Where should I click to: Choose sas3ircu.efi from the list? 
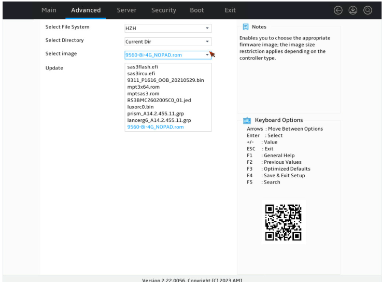coord(141,74)
